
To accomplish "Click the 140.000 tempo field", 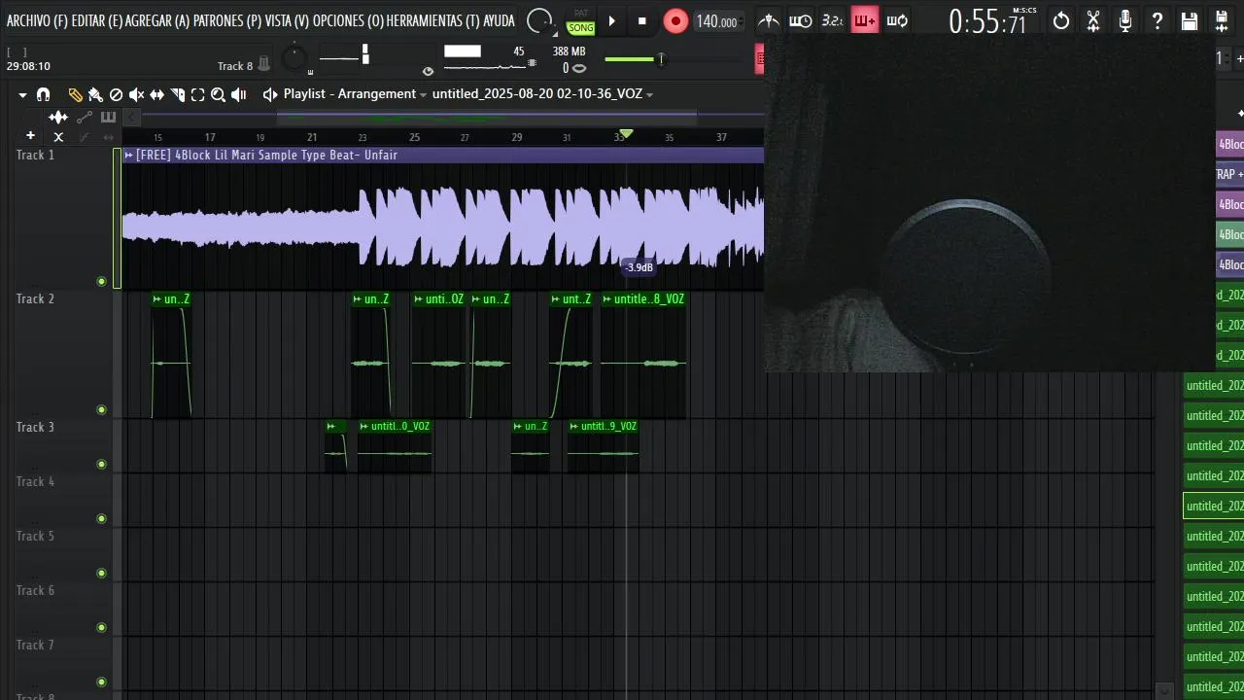I will coord(719,21).
